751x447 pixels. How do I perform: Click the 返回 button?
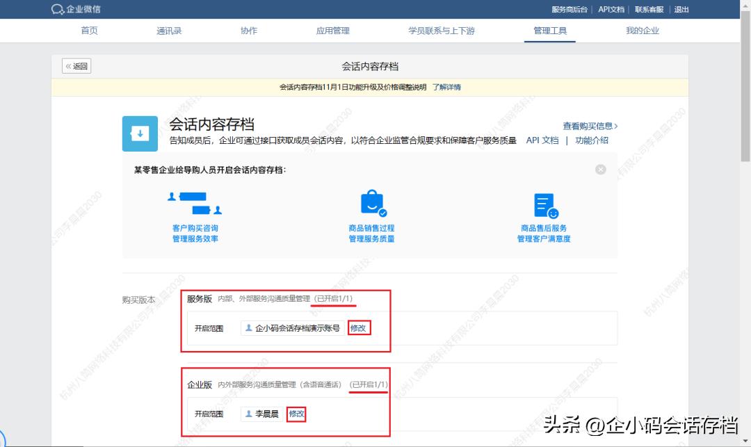[x=76, y=65]
